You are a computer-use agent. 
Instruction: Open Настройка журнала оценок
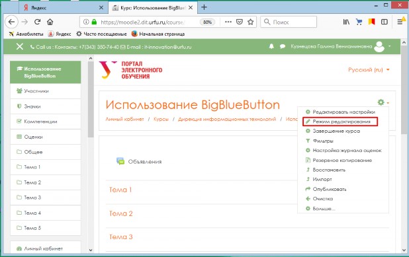pyautogui.click(x=347, y=151)
